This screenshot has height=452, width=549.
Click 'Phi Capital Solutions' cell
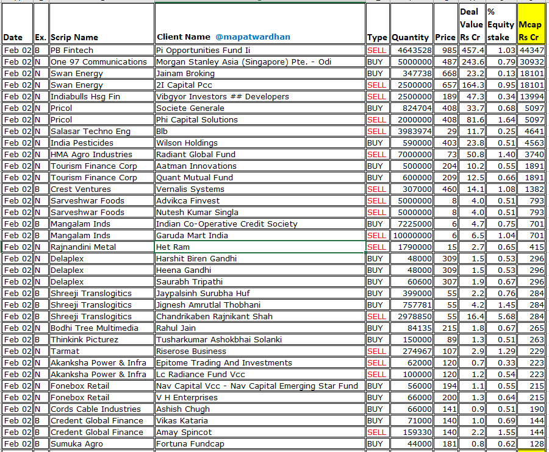point(260,119)
